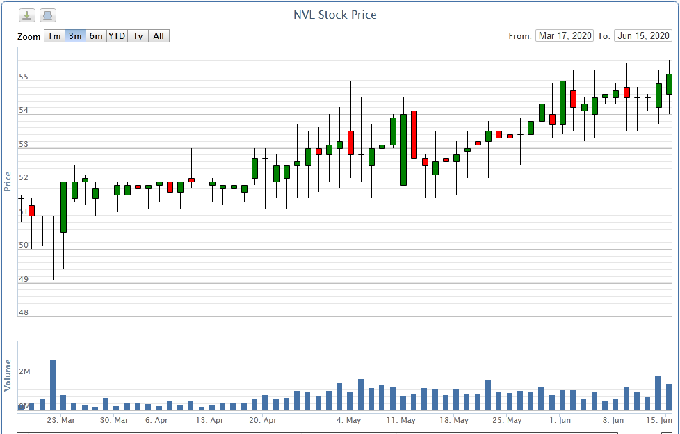Choose the YTD zoom range
The image size is (680, 434).
coord(117,36)
